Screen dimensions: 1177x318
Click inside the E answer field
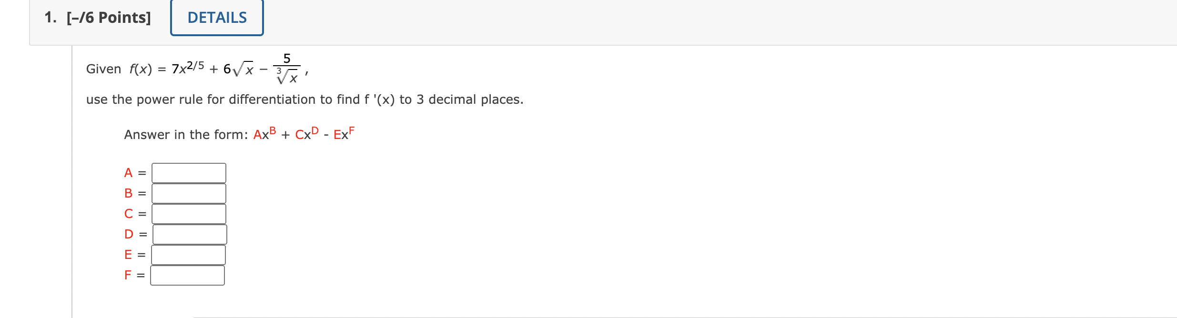point(188,254)
